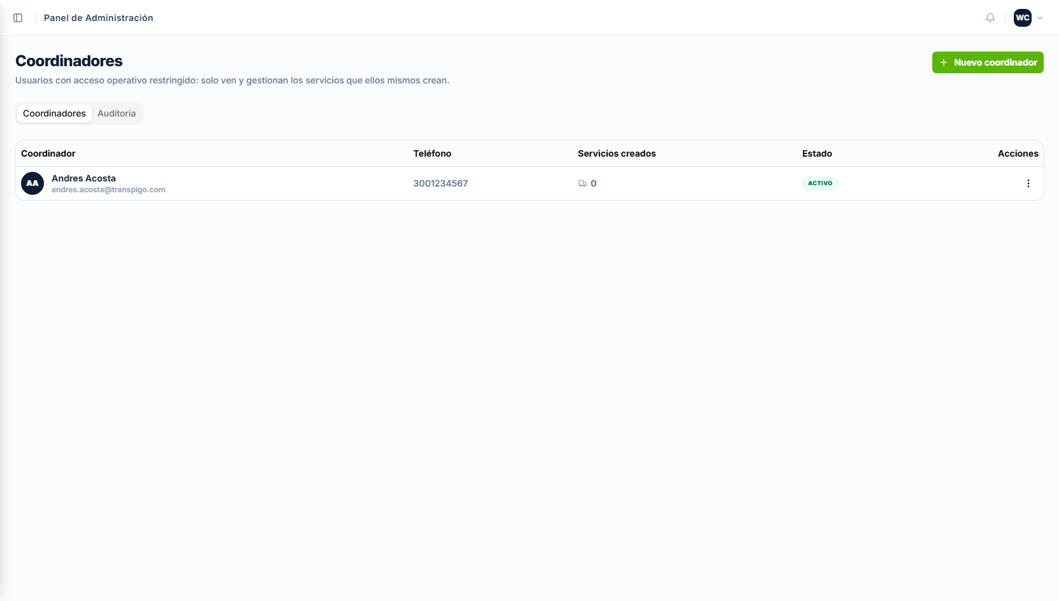Click the plus icon in Nuevo coordinador
Viewport: 1059px width, 601px height.
(x=944, y=62)
